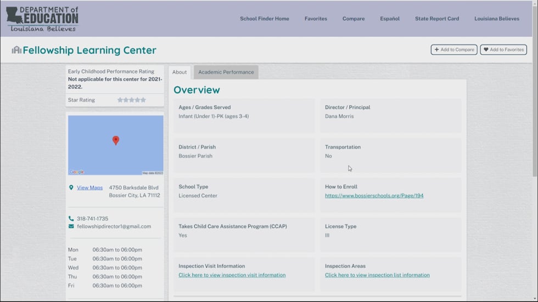Click the School Type label
Screen dimensions: 538x302
(193, 186)
